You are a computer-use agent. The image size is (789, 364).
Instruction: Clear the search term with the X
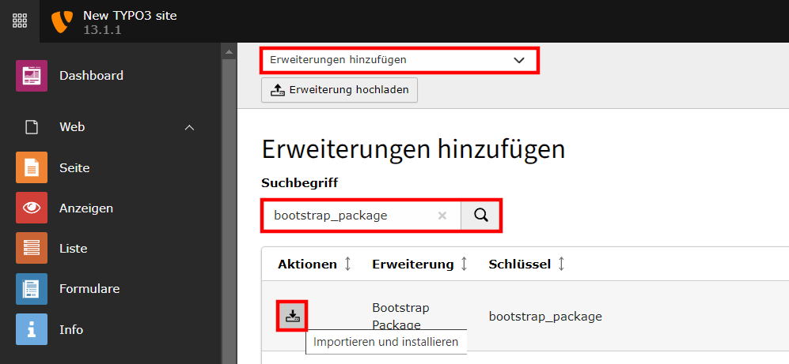442,216
